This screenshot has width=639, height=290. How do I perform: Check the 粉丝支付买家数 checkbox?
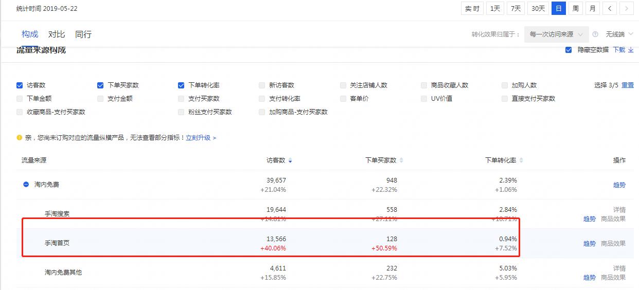(x=181, y=112)
